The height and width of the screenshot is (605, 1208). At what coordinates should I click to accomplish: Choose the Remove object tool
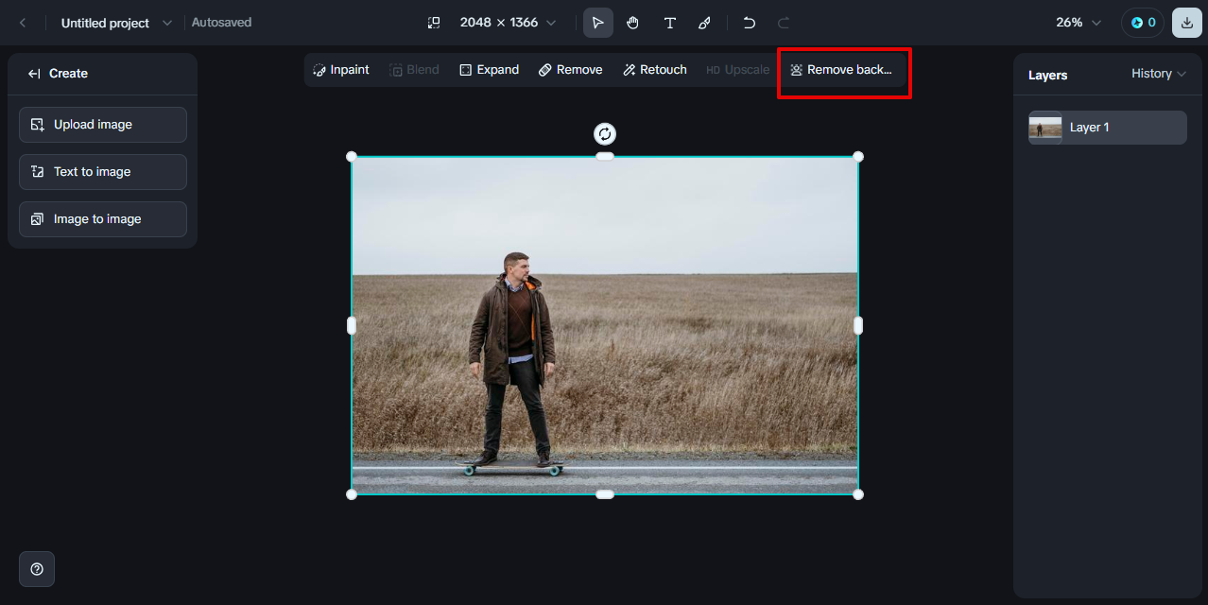pos(570,70)
